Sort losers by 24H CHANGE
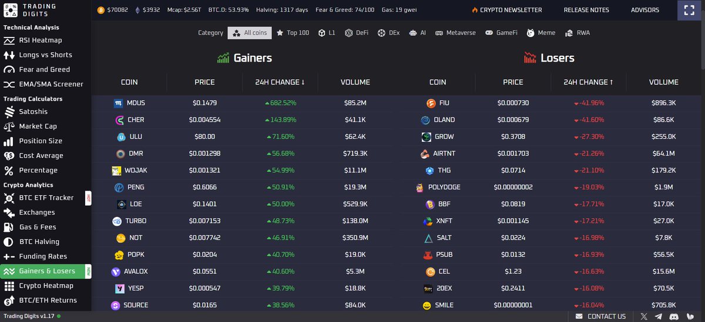Viewport: 705px width, 322px height. coord(588,82)
